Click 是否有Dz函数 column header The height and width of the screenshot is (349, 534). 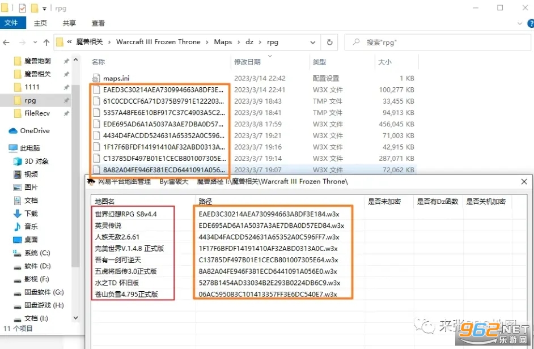click(437, 202)
